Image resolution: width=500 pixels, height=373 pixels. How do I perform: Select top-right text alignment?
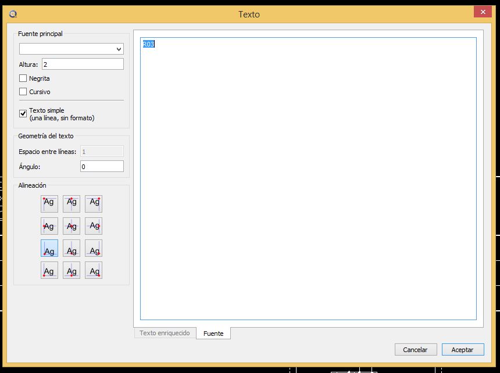94,203
